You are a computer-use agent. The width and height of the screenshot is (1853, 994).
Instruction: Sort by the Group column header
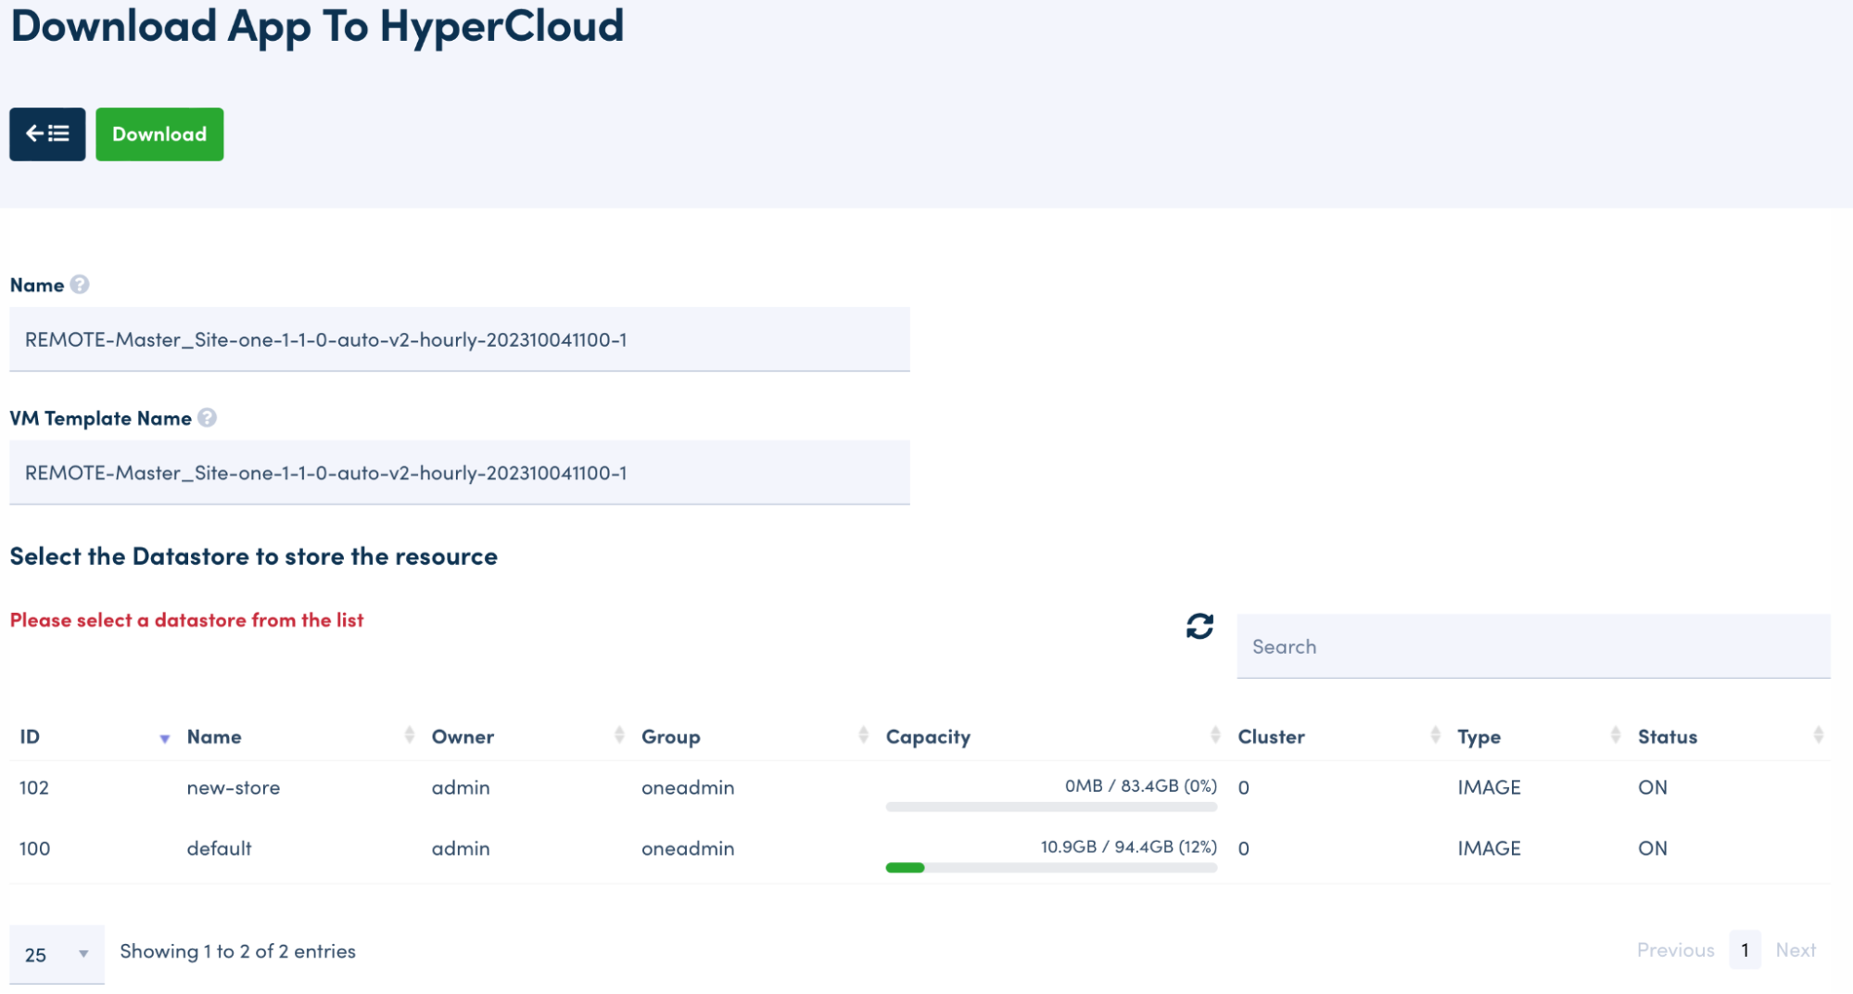tap(670, 737)
